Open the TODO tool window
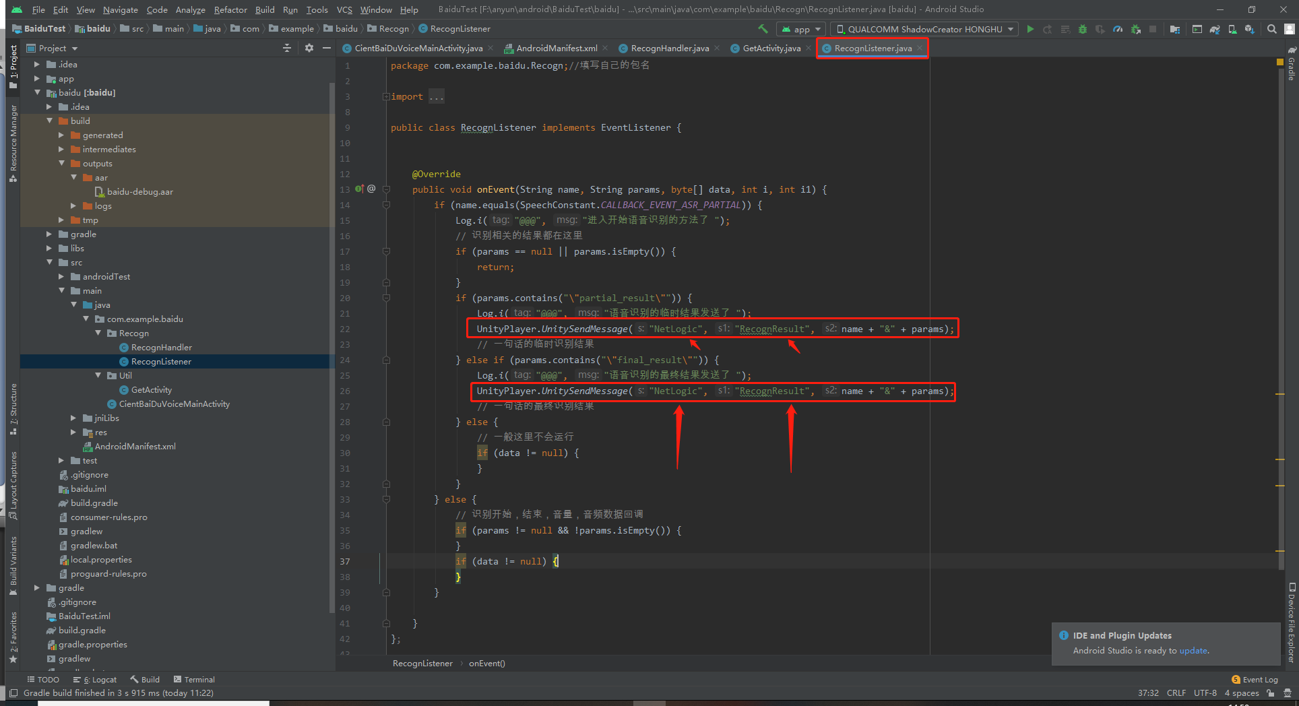The image size is (1299, 706). coord(43,680)
